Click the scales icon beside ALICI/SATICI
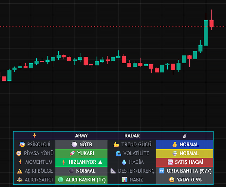 [20, 180]
